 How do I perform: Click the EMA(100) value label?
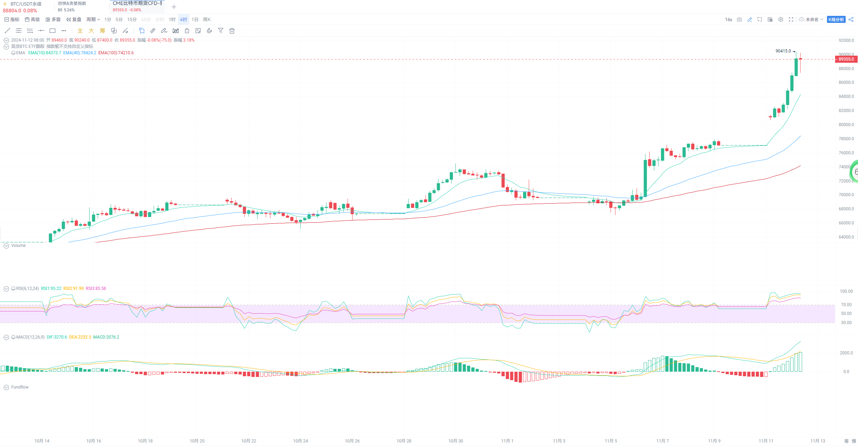click(116, 53)
